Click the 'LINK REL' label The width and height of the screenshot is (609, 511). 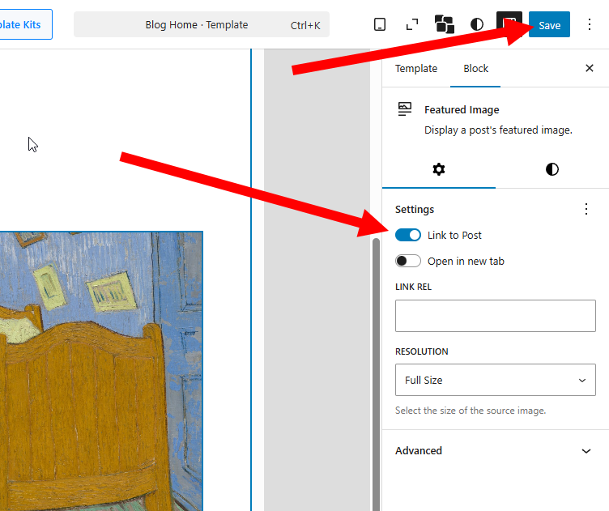tap(413, 287)
